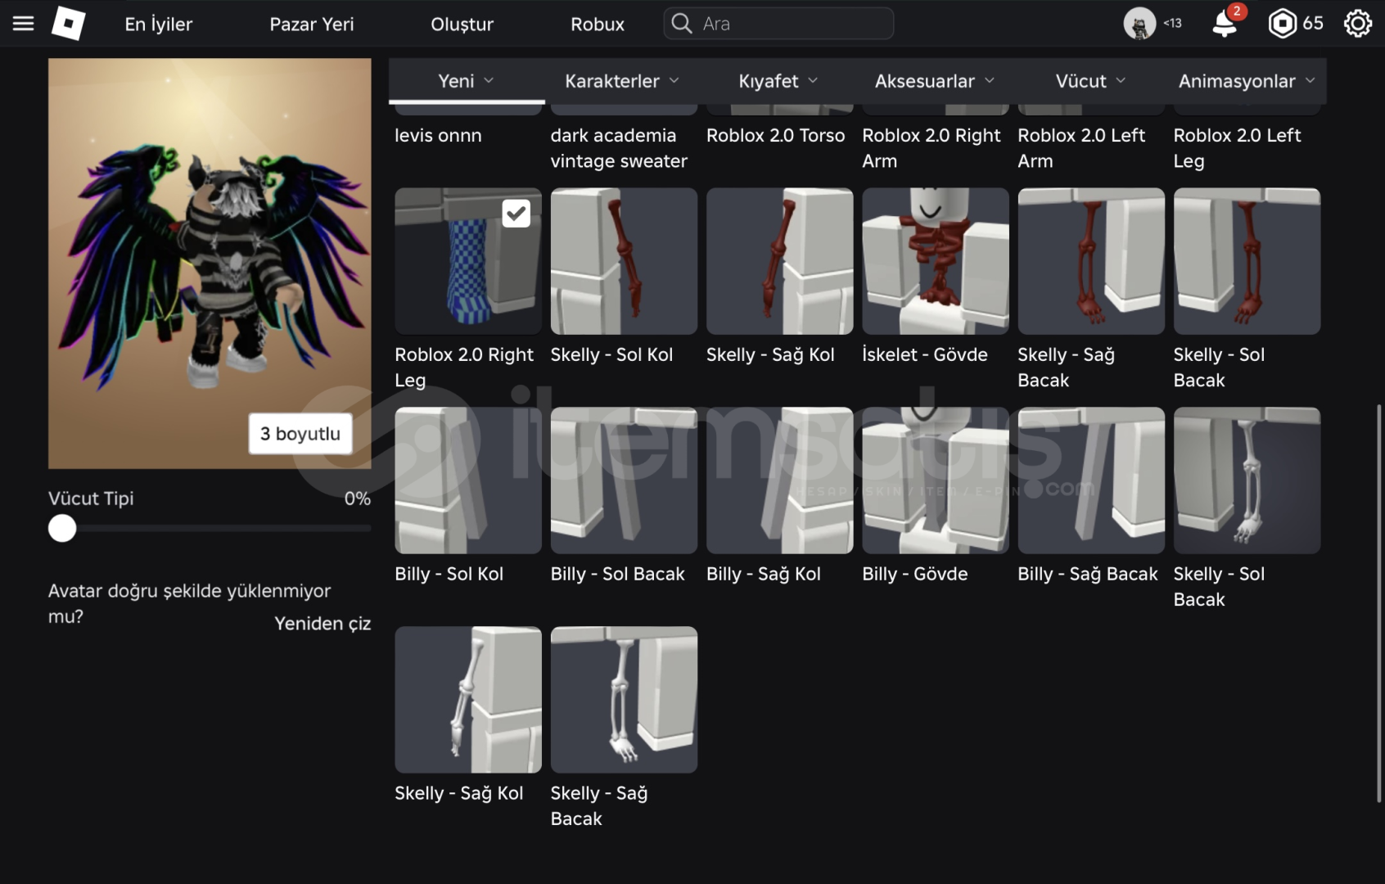The height and width of the screenshot is (884, 1385).
Task: Select the red Skelly - Sol Bacak item
Action: [x=1247, y=261]
